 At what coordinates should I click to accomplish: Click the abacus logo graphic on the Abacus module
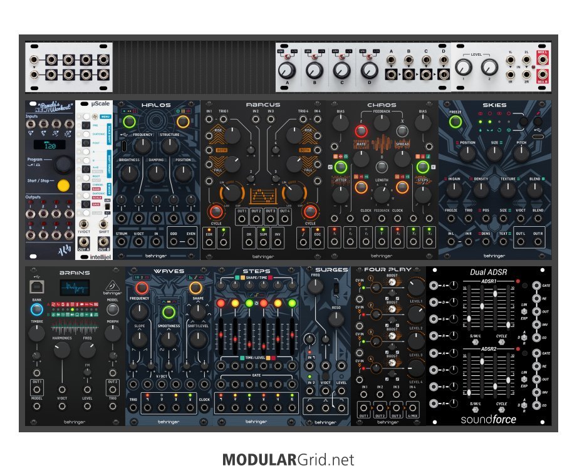pyautogui.click(x=263, y=196)
